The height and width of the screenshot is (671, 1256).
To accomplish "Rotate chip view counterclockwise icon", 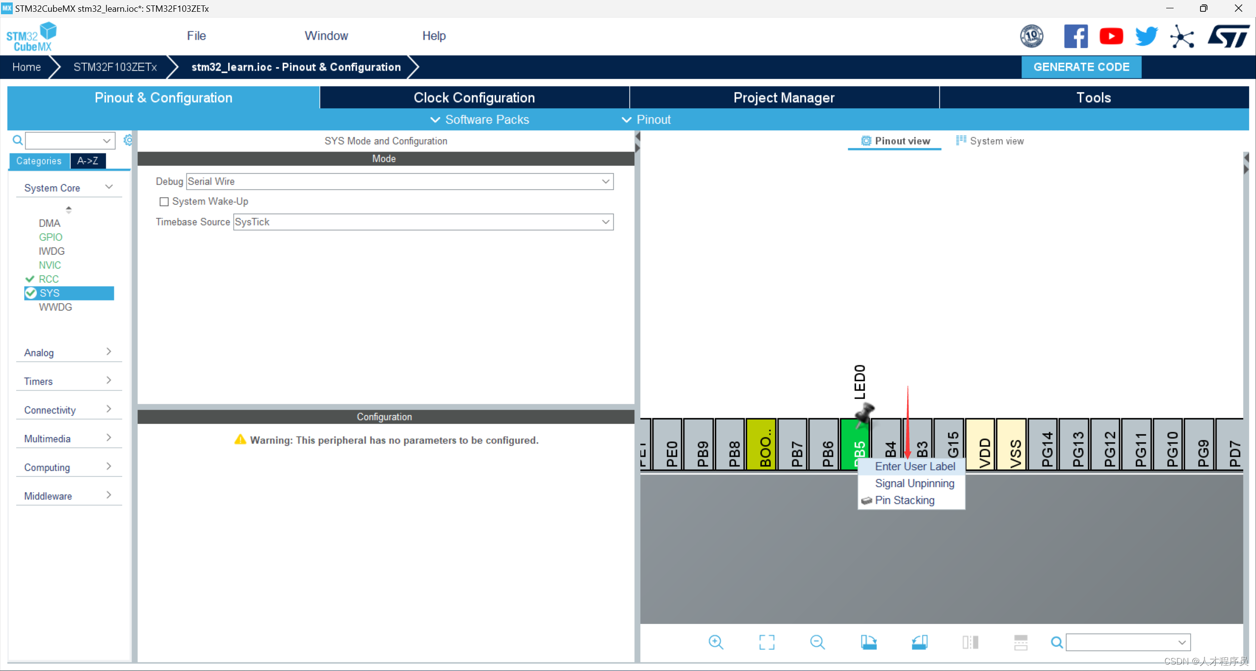I will click(919, 642).
